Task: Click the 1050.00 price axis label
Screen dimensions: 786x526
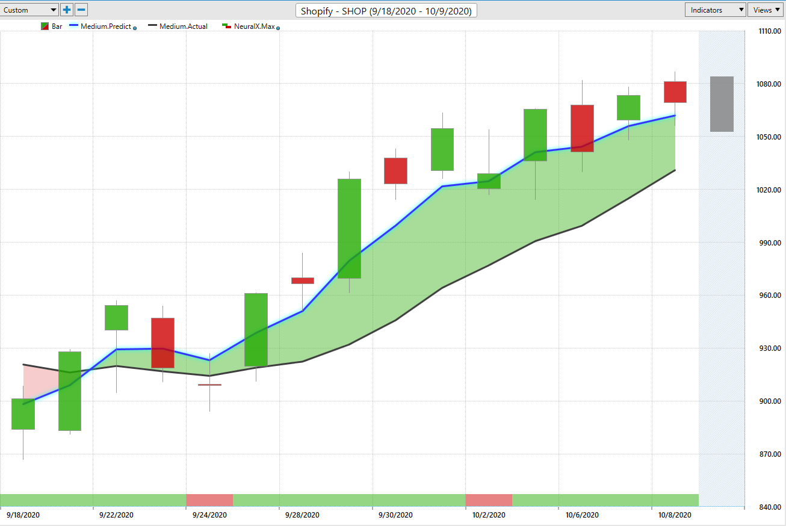Action: pyautogui.click(x=768, y=137)
